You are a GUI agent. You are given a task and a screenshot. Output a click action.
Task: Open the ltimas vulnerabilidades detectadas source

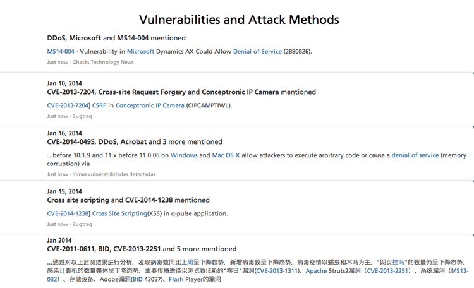click(x=114, y=174)
